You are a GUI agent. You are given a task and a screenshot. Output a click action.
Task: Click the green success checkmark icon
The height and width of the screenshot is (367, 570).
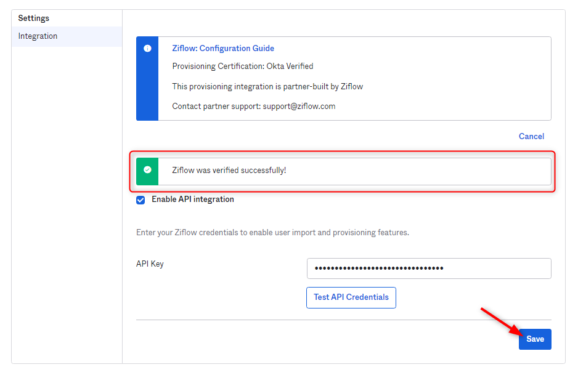(x=147, y=170)
